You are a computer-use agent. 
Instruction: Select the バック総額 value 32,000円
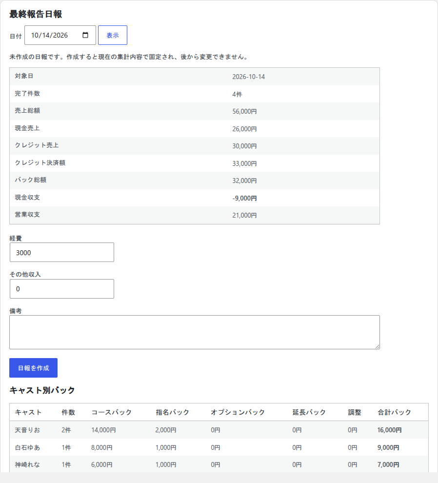pyautogui.click(x=244, y=181)
